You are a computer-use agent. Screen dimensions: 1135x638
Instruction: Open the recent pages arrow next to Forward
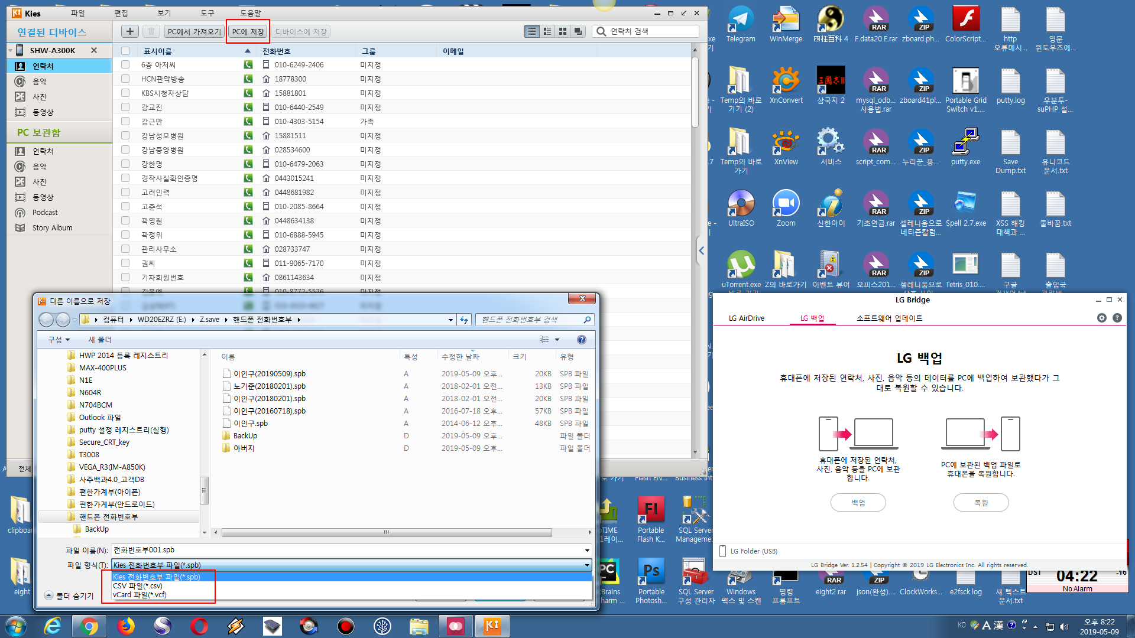(x=74, y=320)
